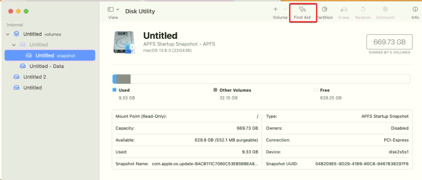Click the Snapshot Name value

(205, 164)
